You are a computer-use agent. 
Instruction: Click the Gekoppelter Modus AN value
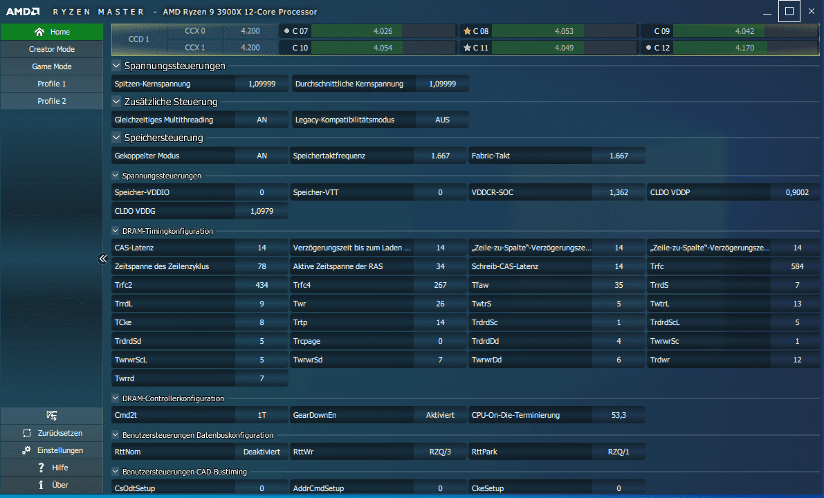click(x=262, y=156)
